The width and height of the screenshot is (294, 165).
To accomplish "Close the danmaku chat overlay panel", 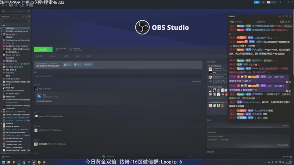I will (x=290, y=16).
